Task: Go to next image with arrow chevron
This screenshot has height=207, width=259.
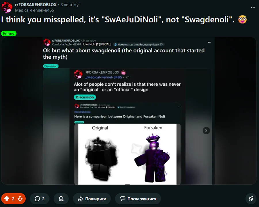Action: coord(206,131)
